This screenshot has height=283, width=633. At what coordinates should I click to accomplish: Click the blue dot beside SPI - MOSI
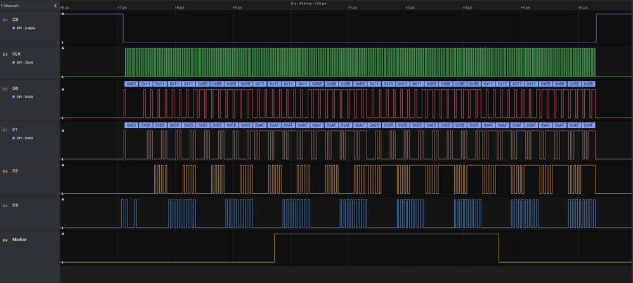(x=14, y=97)
